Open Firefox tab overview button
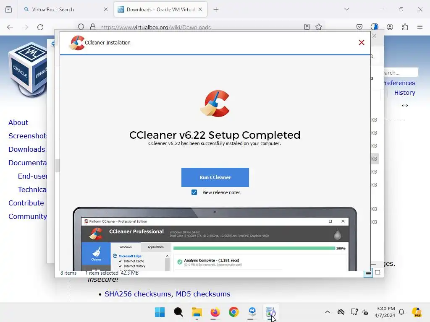The image size is (430, 322). (x=8, y=10)
